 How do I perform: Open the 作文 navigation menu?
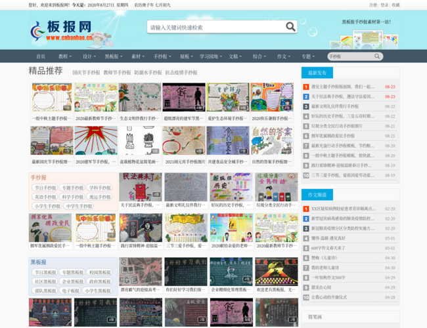click(284, 56)
